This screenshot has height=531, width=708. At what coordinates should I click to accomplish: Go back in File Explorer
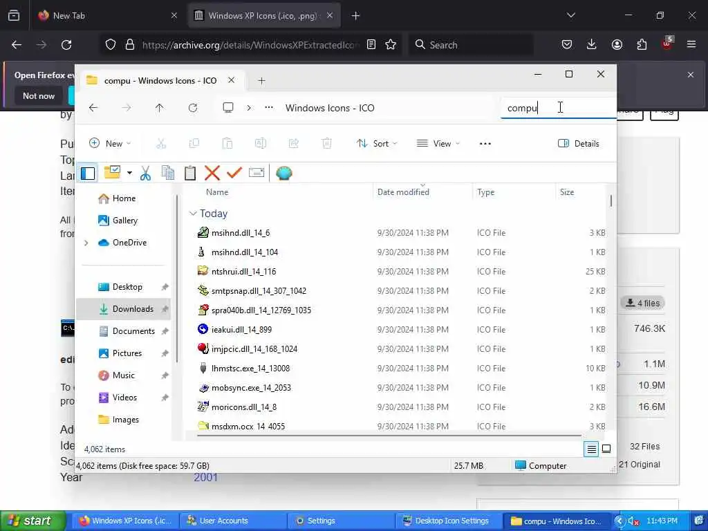click(93, 108)
